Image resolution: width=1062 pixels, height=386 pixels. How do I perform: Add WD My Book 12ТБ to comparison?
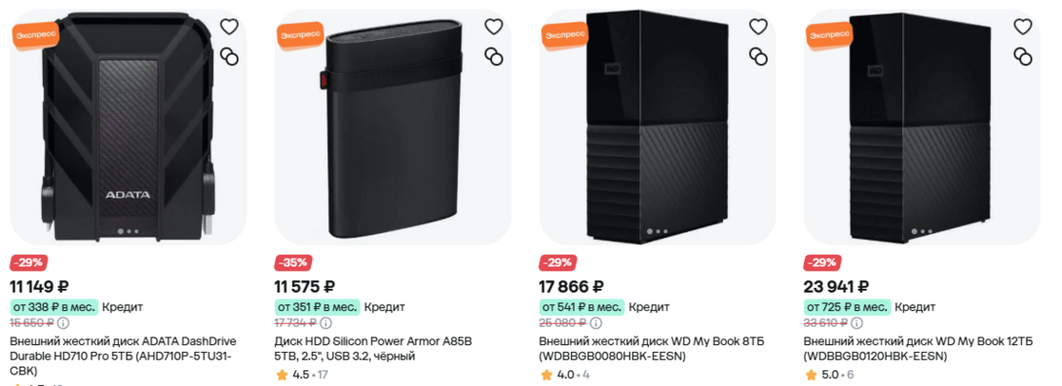(x=1023, y=56)
